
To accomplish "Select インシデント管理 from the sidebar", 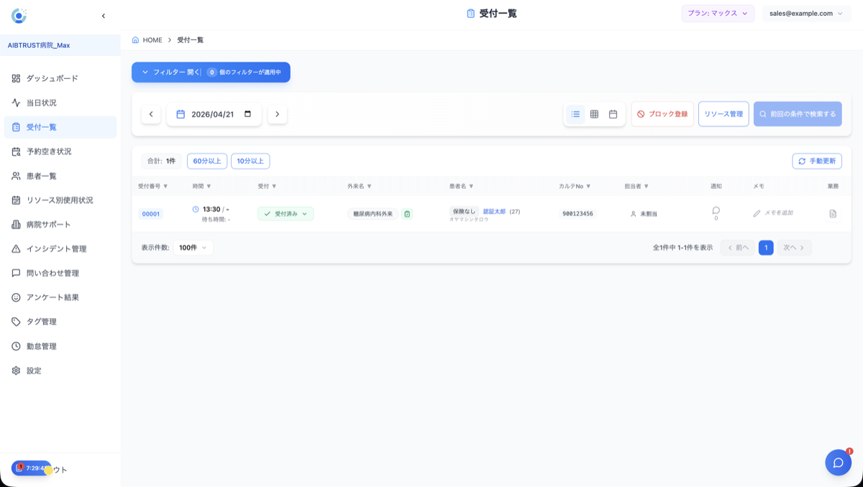I will click(x=56, y=249).
